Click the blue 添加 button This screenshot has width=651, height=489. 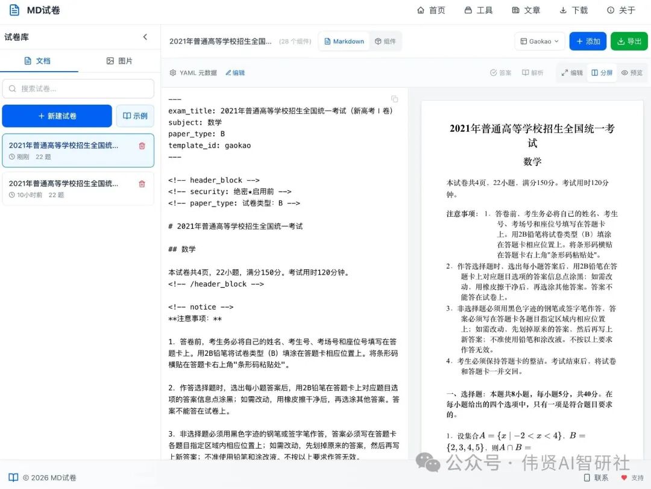click(588, 42)
